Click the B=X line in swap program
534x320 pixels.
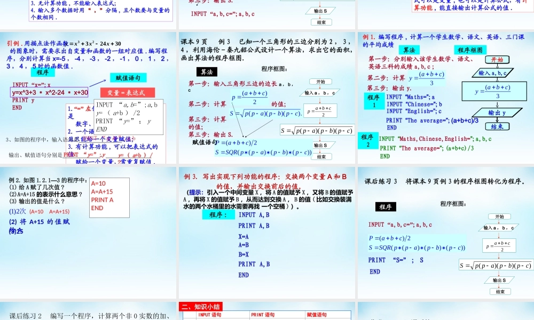pyautogui.click(x=244, y=254)
